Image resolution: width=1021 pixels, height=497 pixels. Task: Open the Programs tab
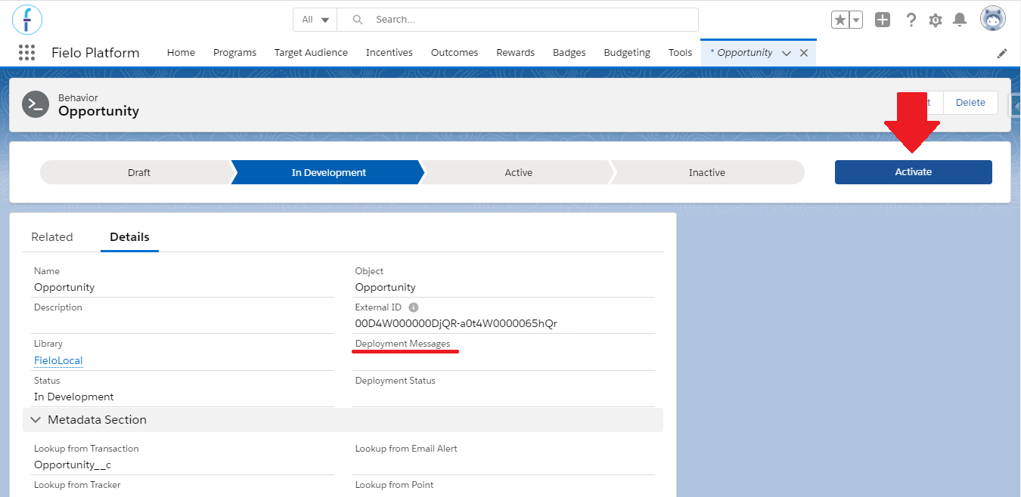234,53
